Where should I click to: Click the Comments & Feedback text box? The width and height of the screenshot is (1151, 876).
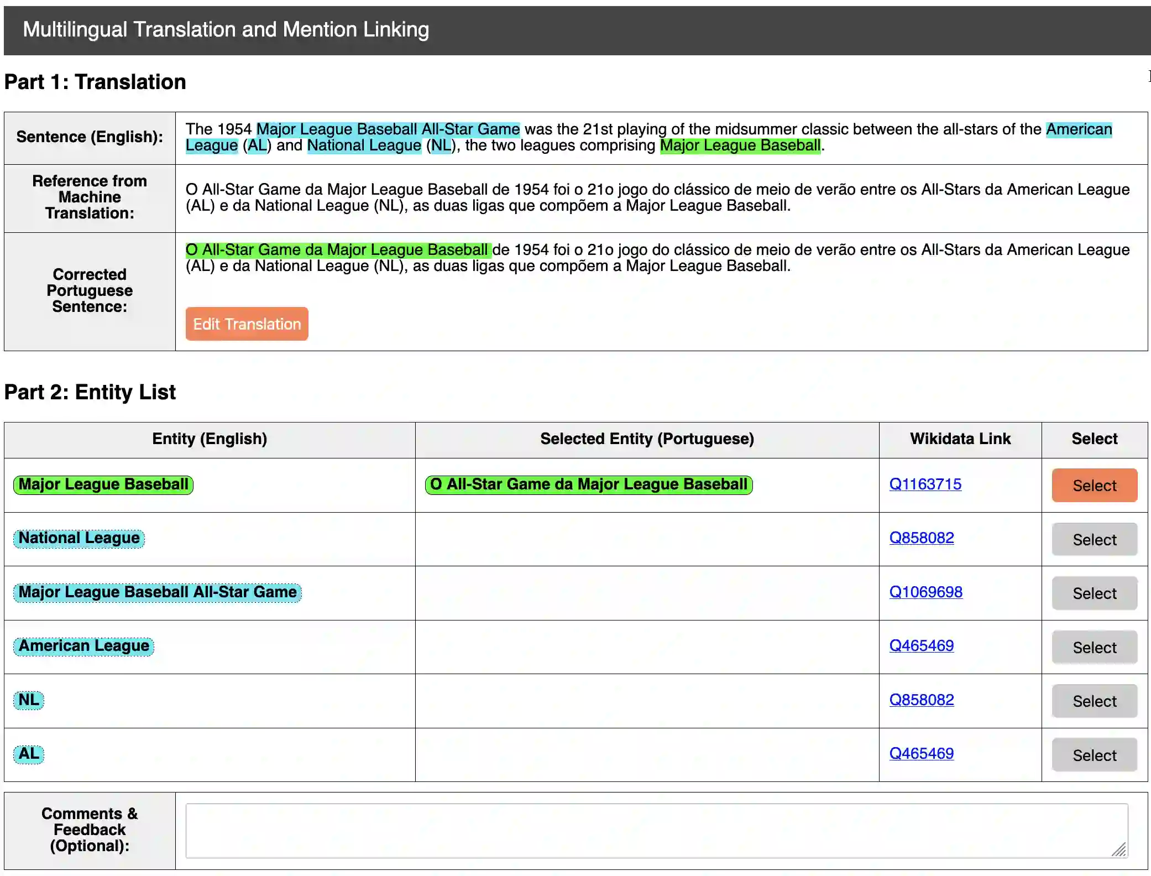656,830
